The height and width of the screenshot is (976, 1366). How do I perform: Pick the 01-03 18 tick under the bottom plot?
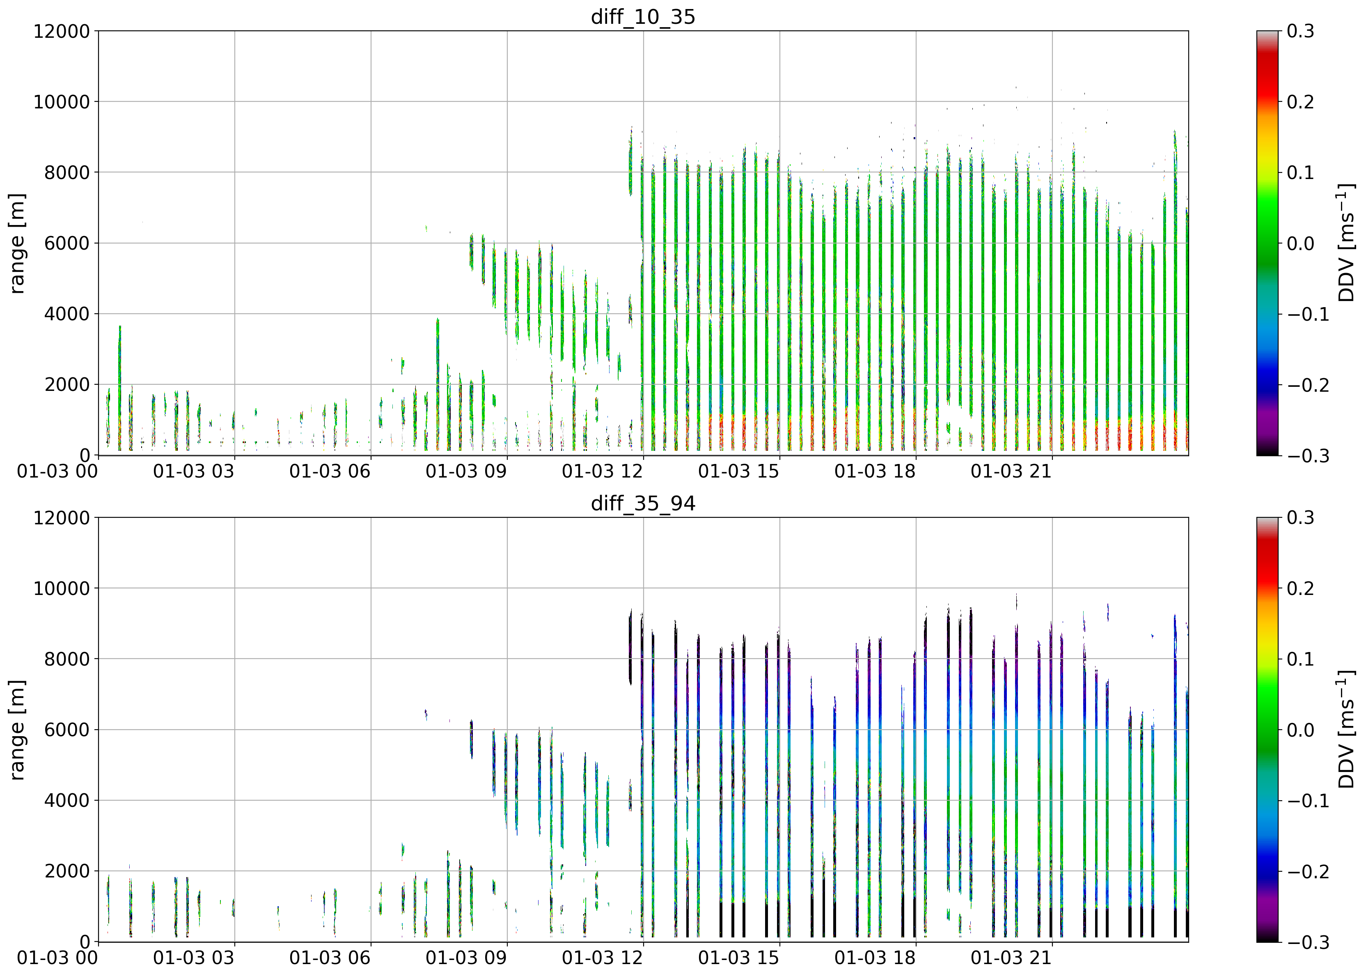click(875, 958)
